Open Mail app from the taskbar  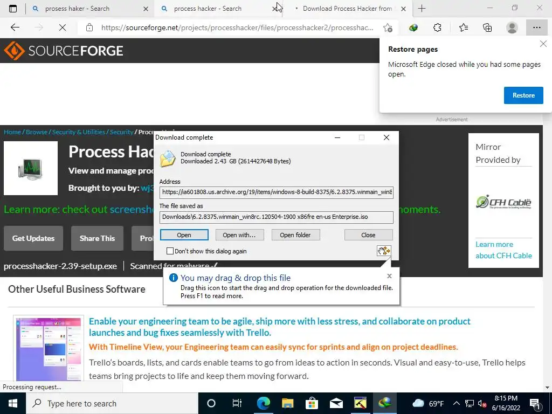336,403
